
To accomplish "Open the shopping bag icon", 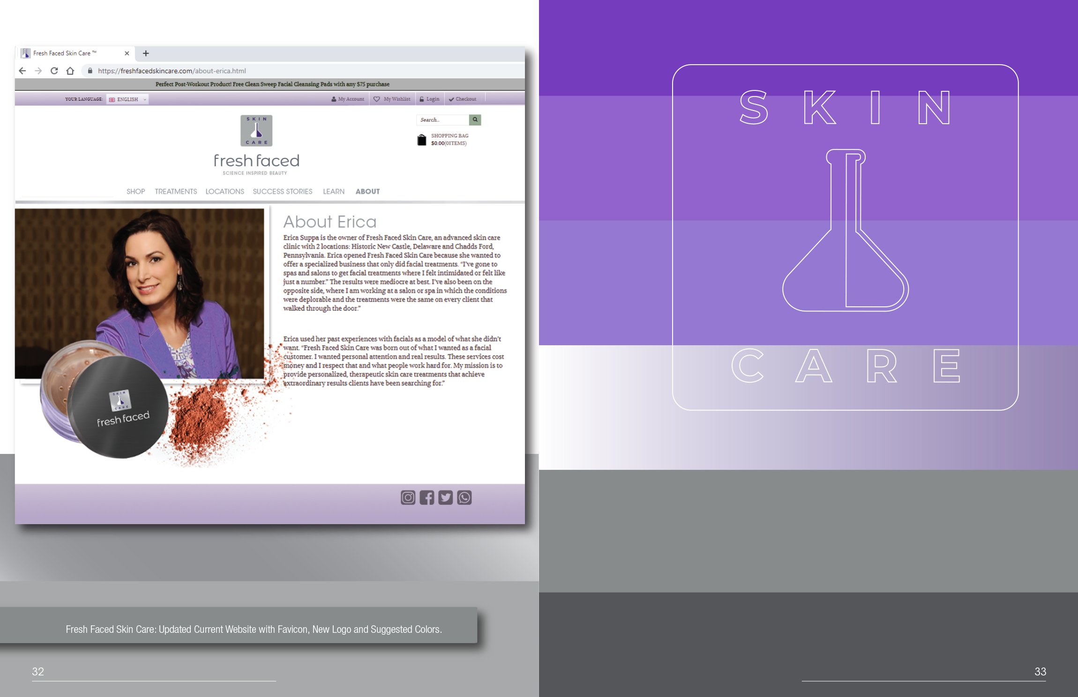I will click(x=422, y=140).
